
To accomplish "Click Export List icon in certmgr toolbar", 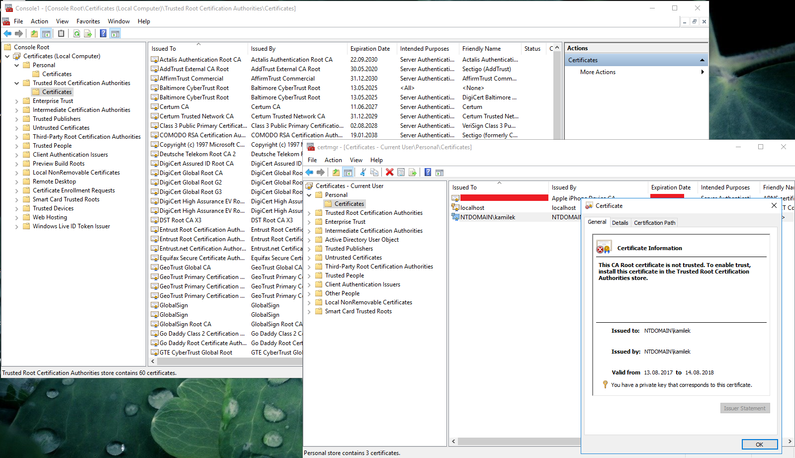I will coord(413,172).
